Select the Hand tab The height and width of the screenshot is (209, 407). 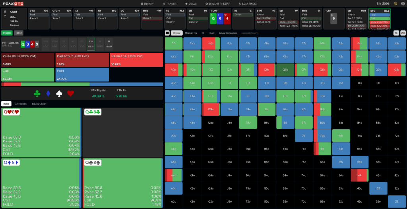(6, 104)
